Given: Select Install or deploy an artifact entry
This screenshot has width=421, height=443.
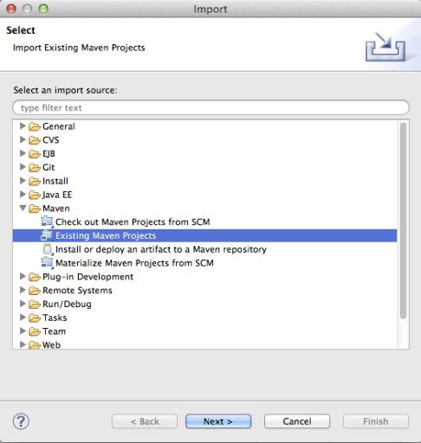Looking at the screenshot, I should (x=161, y=249).
